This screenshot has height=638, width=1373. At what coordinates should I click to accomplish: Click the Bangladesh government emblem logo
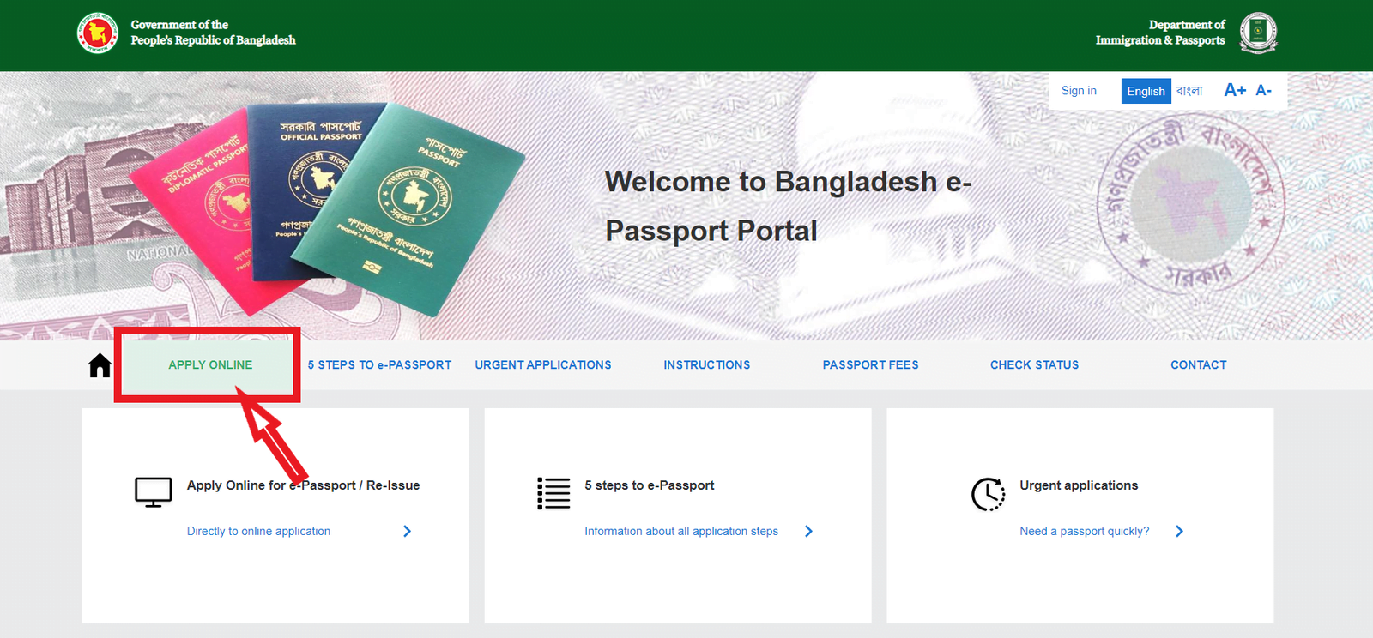(x=97, y=33)
